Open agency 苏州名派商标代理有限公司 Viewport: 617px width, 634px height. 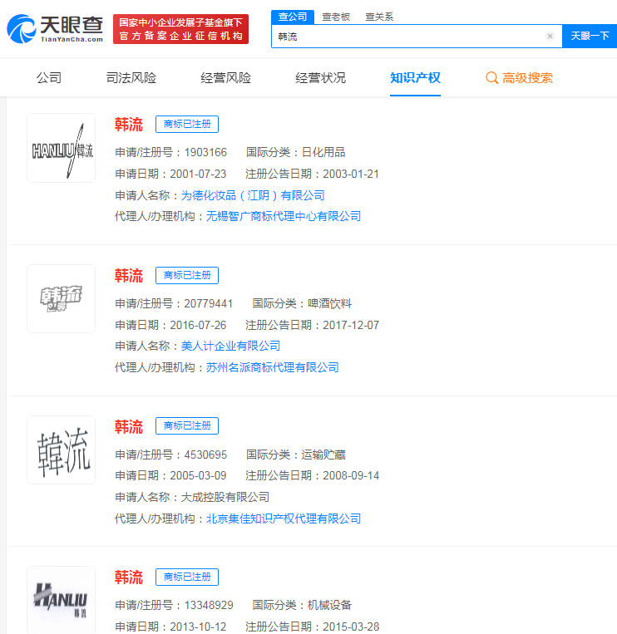[272, 367]
